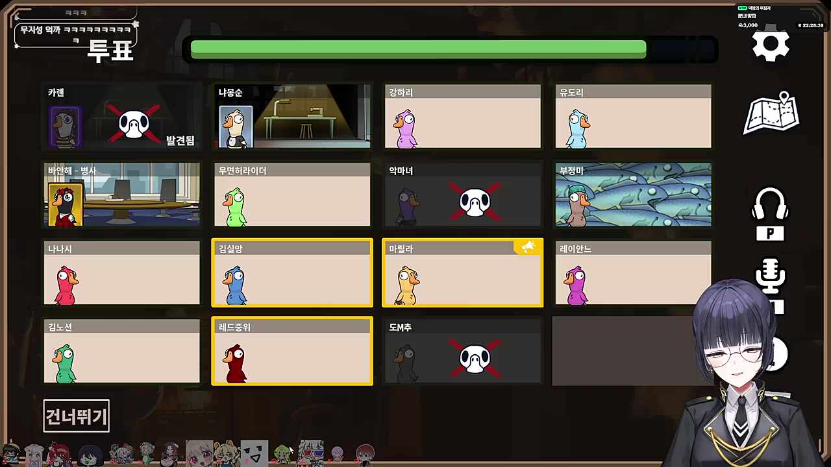The width and height of the screenshot is (831, 467).
Task: Select the 부정미 fish-background card
Action: pyautogui.click(x=633, y=195)
